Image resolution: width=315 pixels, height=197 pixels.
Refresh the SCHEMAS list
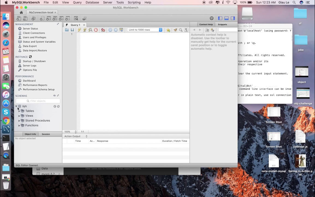click(54, 96)
